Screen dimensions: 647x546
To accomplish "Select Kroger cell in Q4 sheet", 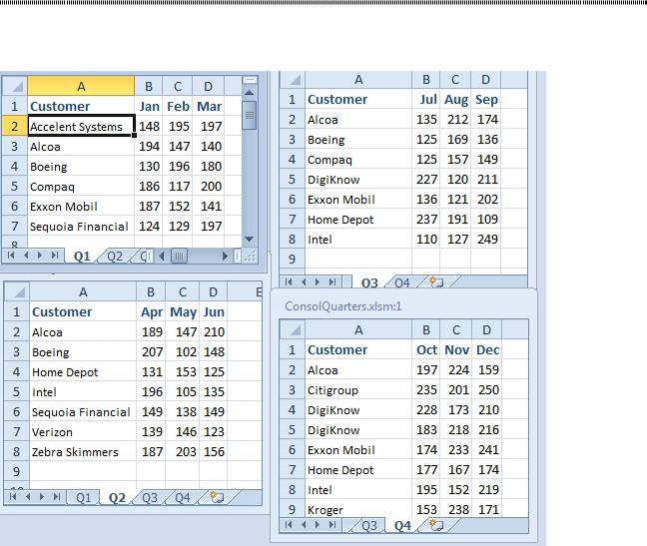I will coord(358,510).
